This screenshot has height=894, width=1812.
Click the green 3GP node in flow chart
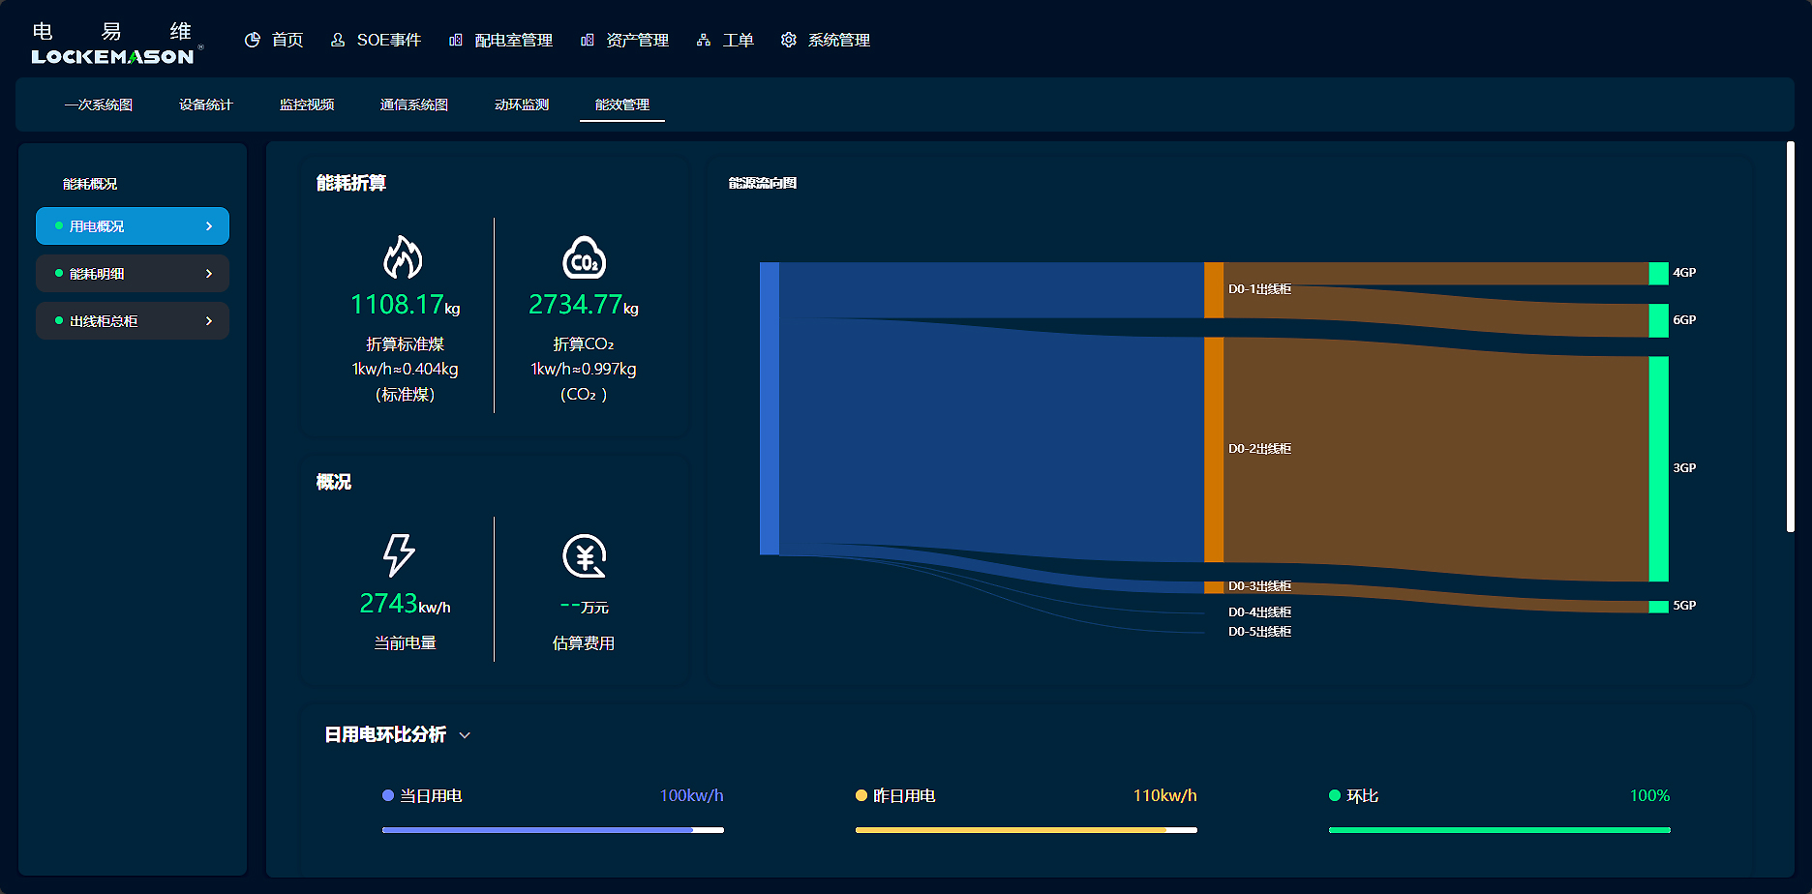[x=1658, y=468]
